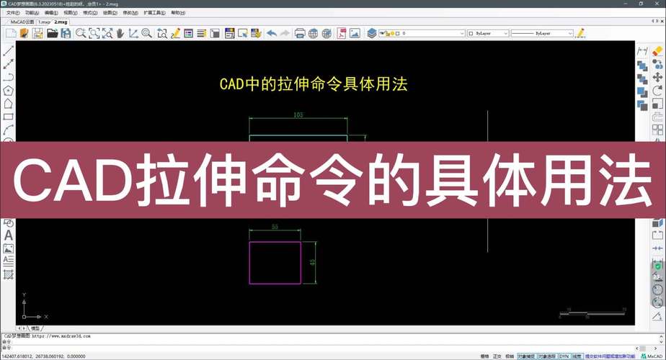Select the Pan hand tool

tap(120, 33)
